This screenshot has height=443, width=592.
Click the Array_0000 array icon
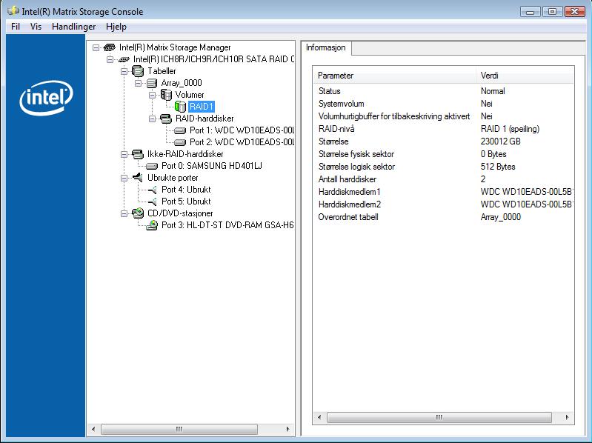152,83
